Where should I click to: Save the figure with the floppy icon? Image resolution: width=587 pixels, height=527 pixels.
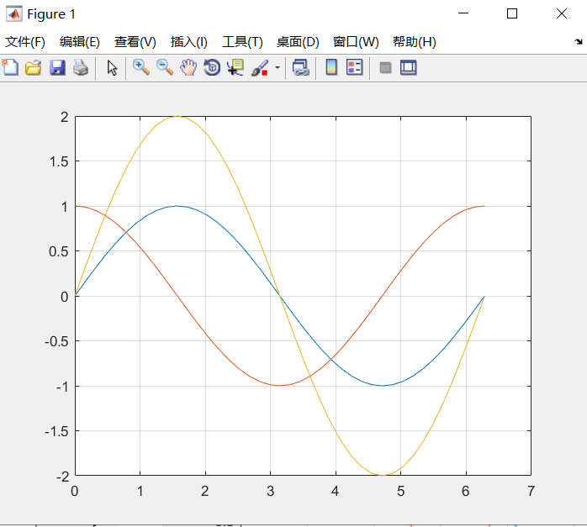tap(57, 68)
